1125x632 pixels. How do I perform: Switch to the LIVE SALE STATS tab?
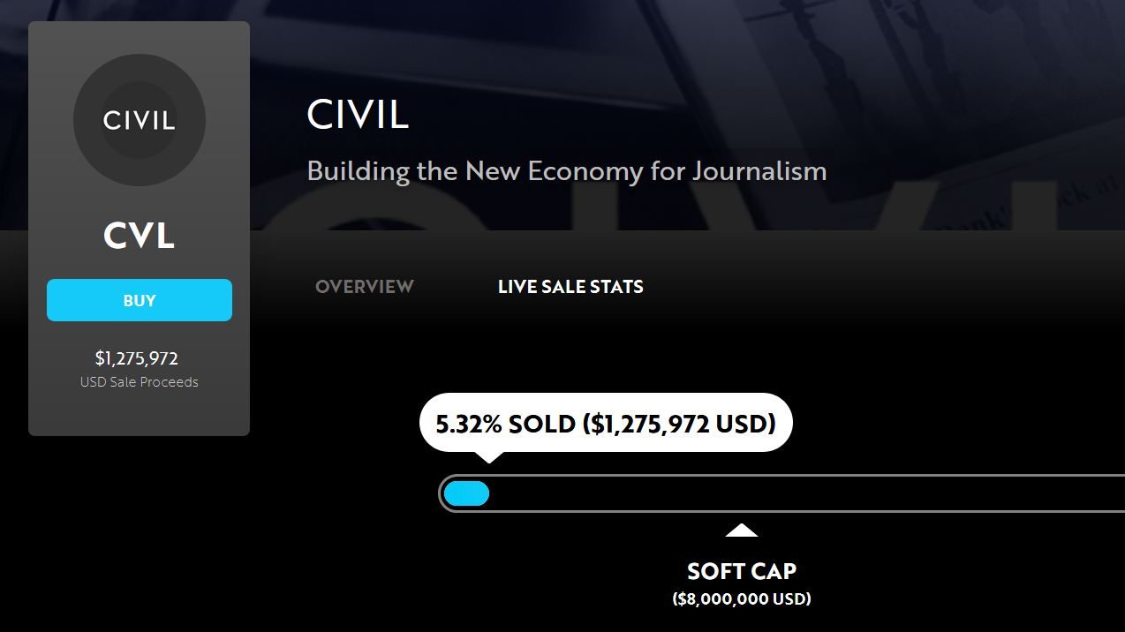coord(570,287)
